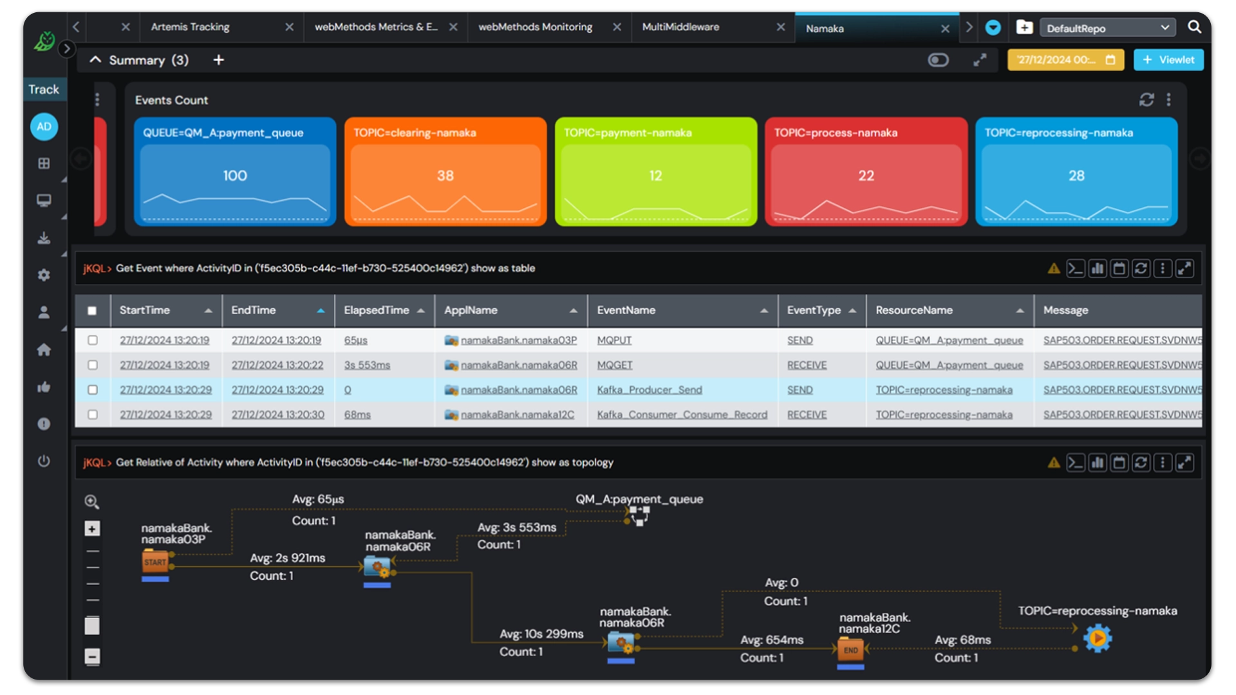Open the namakaBank.namaka12C app link
This screenshot has width=1236, height=695.
tap(518, 414)
